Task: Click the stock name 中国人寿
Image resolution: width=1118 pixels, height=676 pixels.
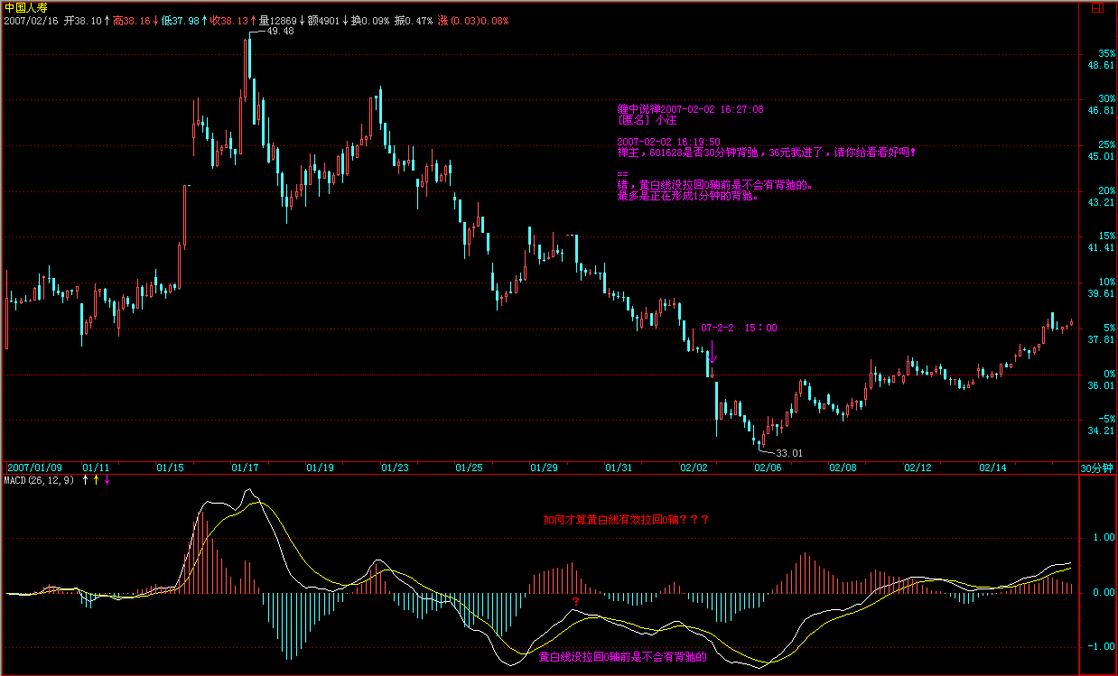Action: coord(23,6)
